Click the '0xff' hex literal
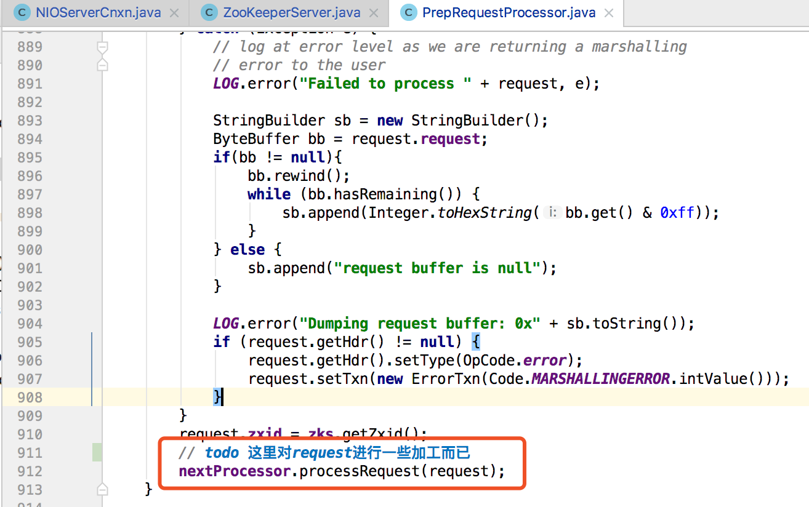 pos(677,213)
